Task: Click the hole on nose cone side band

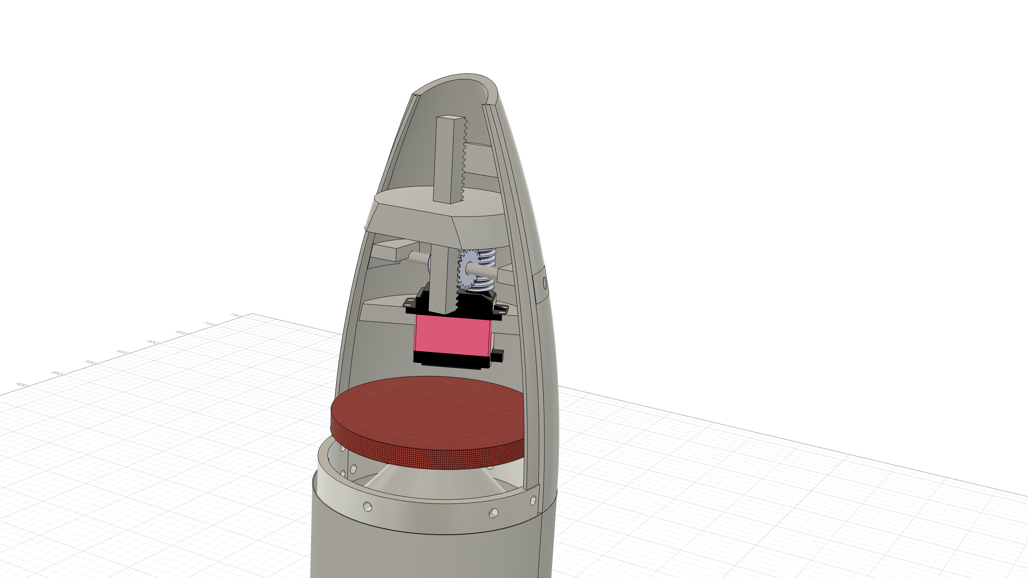Action: [545, 284]
